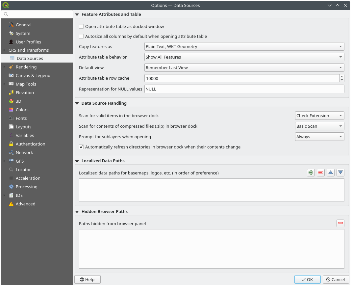Enable open attribute table as docked window
The image size is (351, 290).
coord(81,26)
